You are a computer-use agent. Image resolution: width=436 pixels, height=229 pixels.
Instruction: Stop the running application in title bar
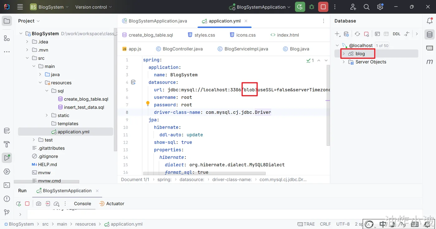point(323,7)
